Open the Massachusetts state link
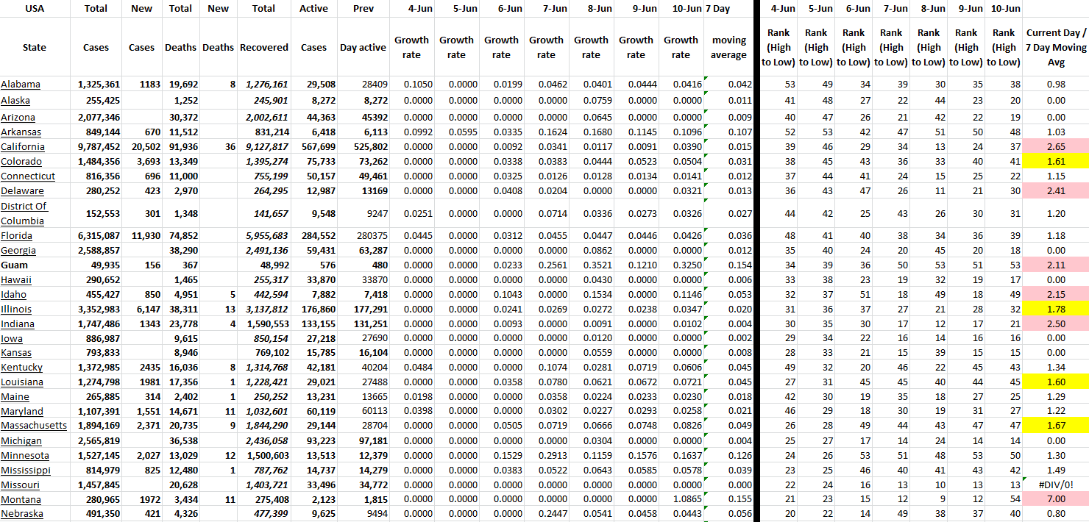The image size is (1089, 522). (34, 426)
